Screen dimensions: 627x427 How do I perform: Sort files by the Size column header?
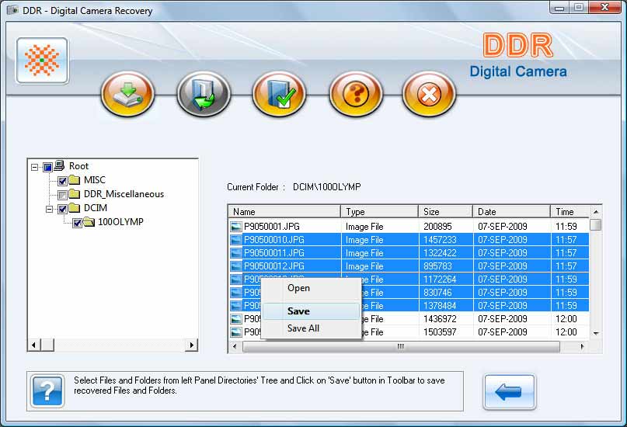(x=446, y=212)
